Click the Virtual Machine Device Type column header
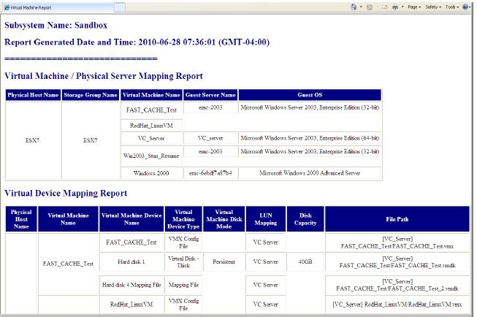Screen dimensions: 477x317 (x=183, y=219)
